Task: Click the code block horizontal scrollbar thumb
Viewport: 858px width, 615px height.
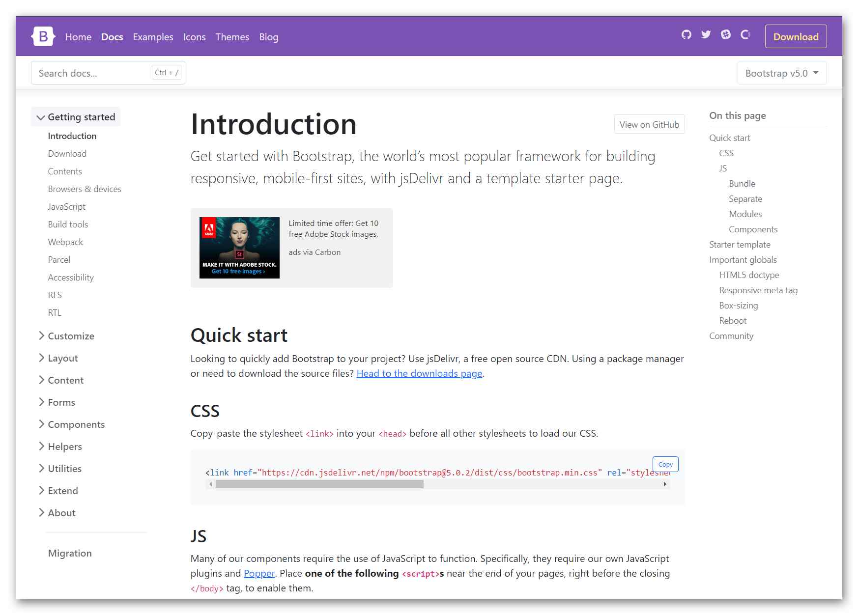Action: [x=319, y=484]
